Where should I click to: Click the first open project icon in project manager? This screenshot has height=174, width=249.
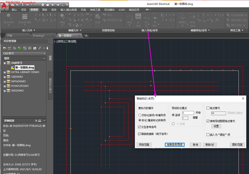click(x=5, y=48)
